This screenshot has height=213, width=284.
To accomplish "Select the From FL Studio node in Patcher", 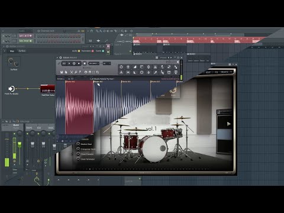I will click(x=11, y=89).
